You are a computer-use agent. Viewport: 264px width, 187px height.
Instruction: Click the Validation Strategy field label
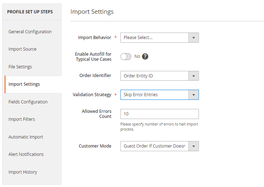point(92,95)
